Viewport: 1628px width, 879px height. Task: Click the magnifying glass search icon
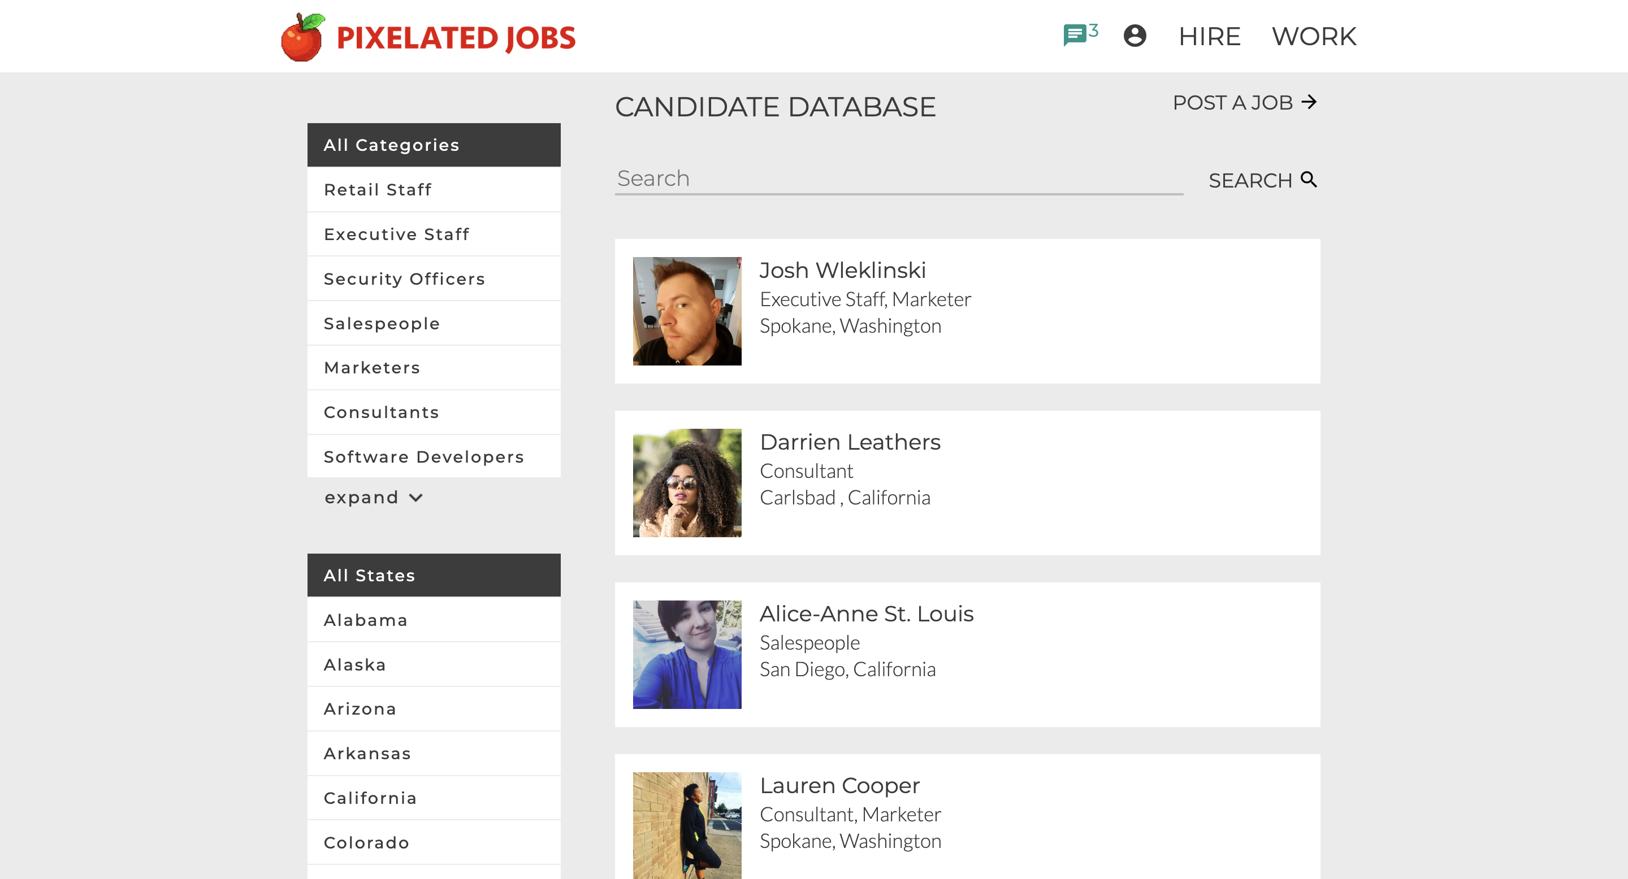[1309, 180]
